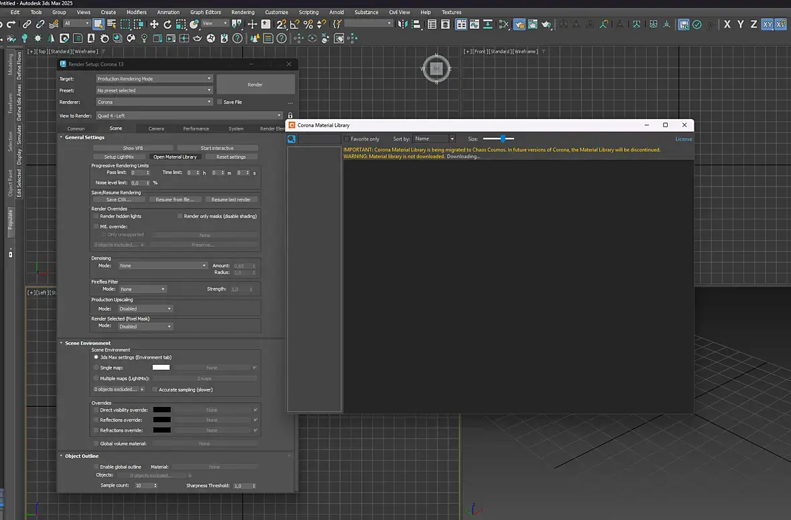Open the Graph Editors menu
Screen dimensions: 791x520
(x=205, y=12)
